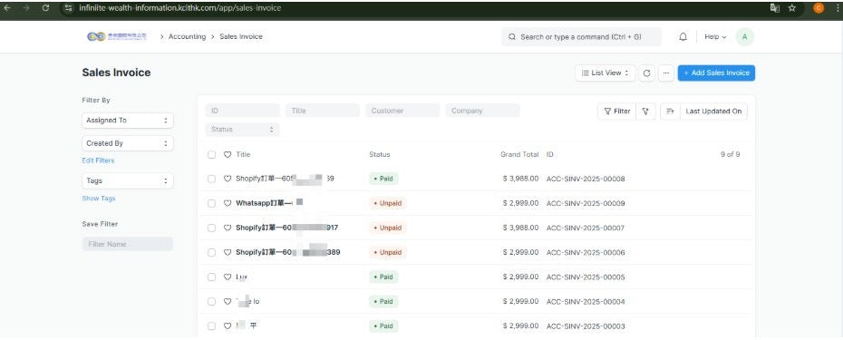This screenshot has height=340, width=843.
Task: Tick checkbox for invoice ACC-SINV-2025-00007
Action: [x=212, y=228]
